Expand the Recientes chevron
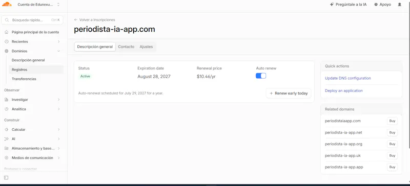 coord(58,41)
